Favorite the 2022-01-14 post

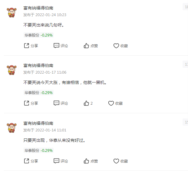point(121,161)
